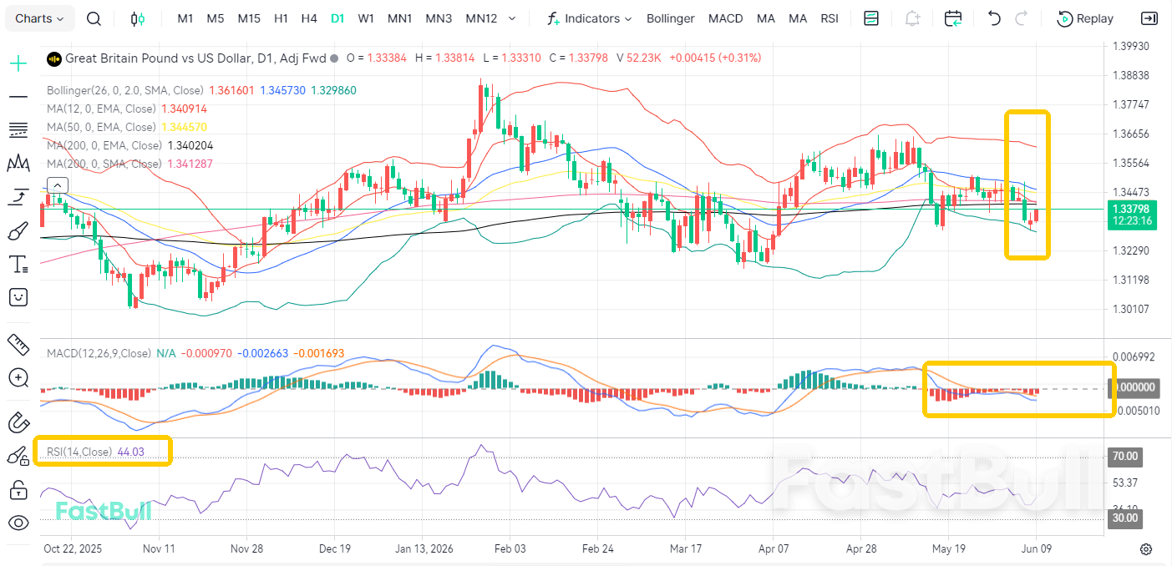Open the emoji sticker tool
The width and height of the screenshot is (1172, 566).
point(18,297)
